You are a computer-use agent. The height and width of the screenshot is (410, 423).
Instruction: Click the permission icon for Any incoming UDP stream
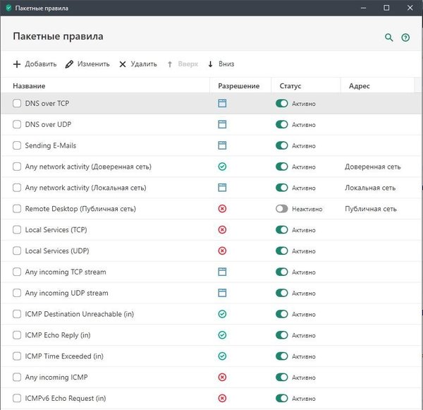222,293
